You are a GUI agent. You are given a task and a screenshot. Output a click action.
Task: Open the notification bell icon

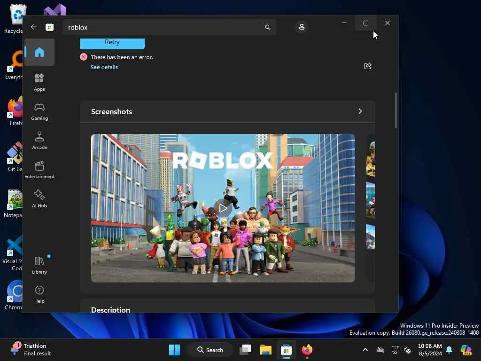click(449, 350)
